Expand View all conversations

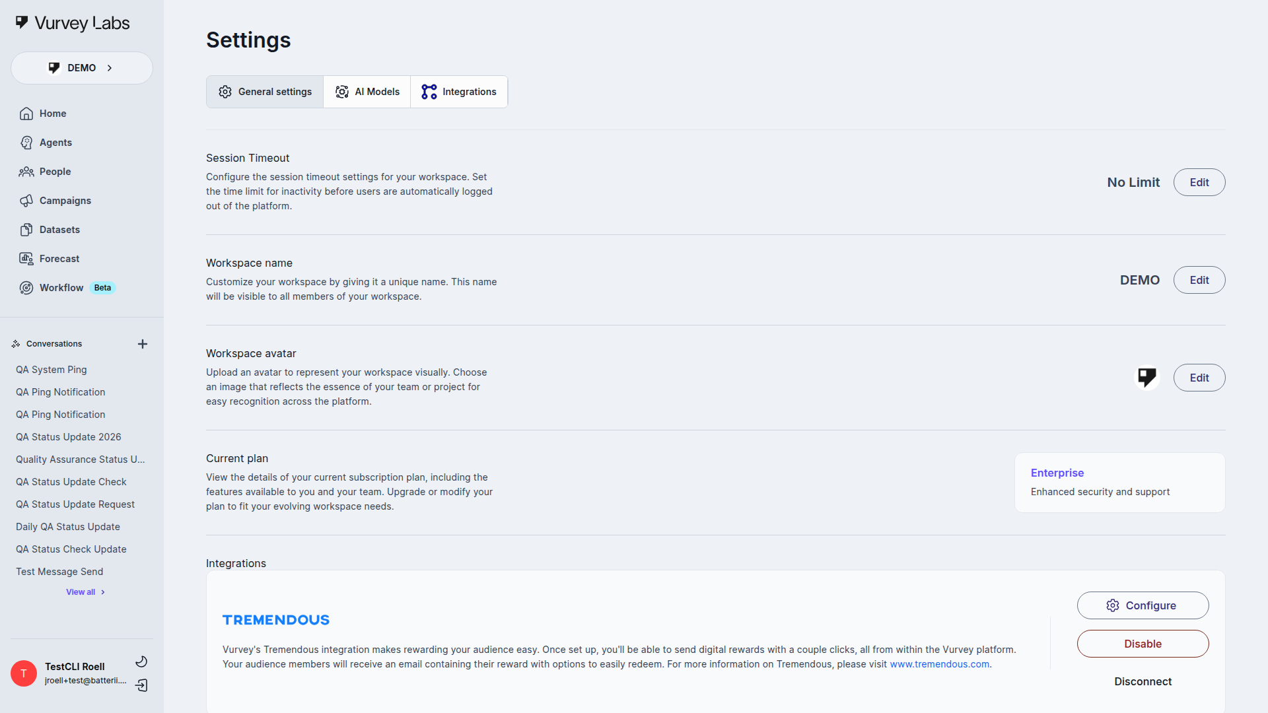tap(85, 592)
